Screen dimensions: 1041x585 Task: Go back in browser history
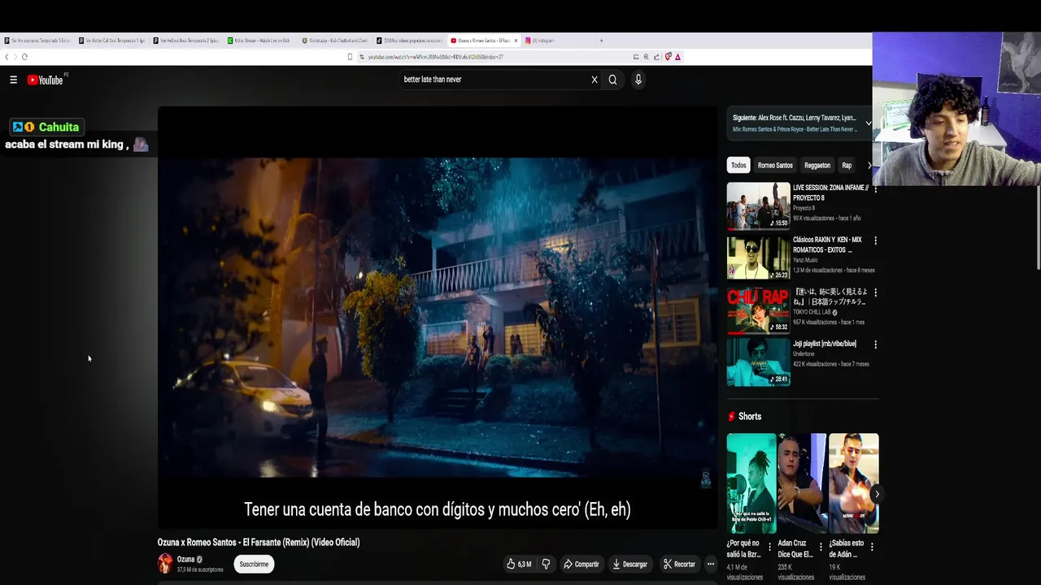7,57
